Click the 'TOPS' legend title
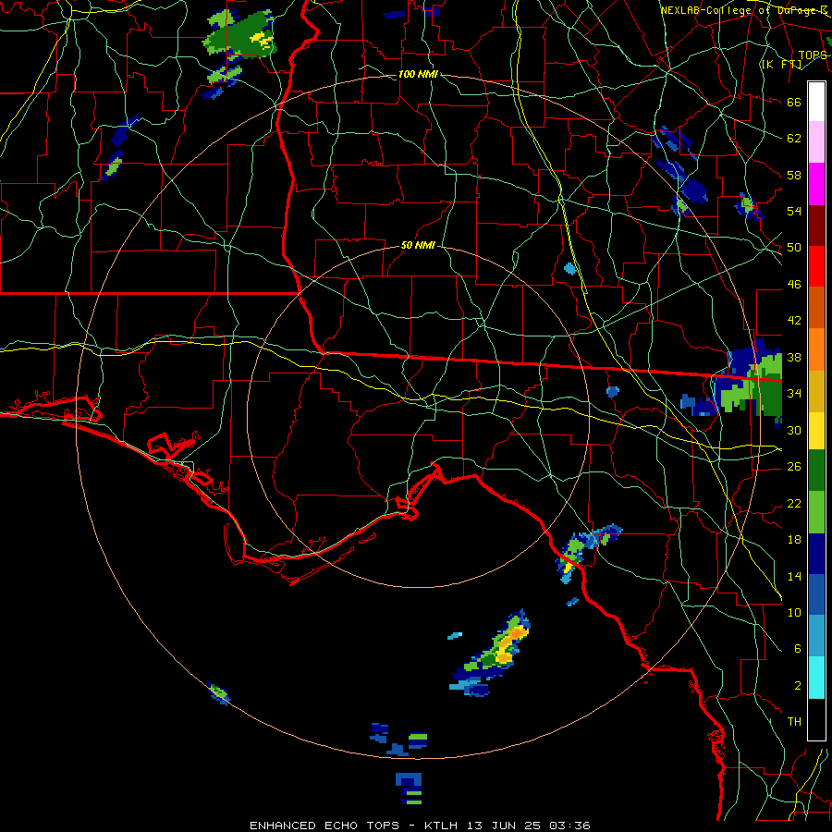The height and width of the screenshot is (832, 832). click(813, 55)
